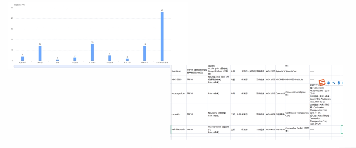356x148 pixels.
Task: Click the Sogou microphone voice input icon
Action: tap(339, 83)
